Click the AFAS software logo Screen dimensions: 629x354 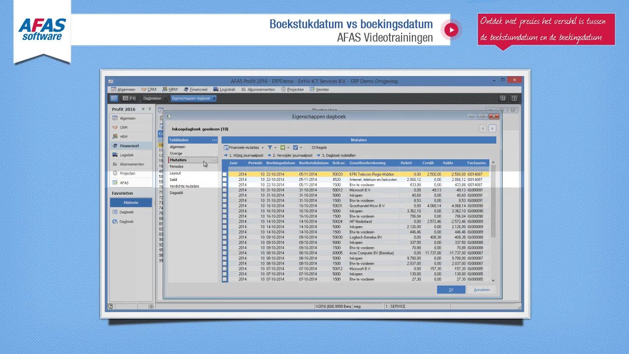42,29
